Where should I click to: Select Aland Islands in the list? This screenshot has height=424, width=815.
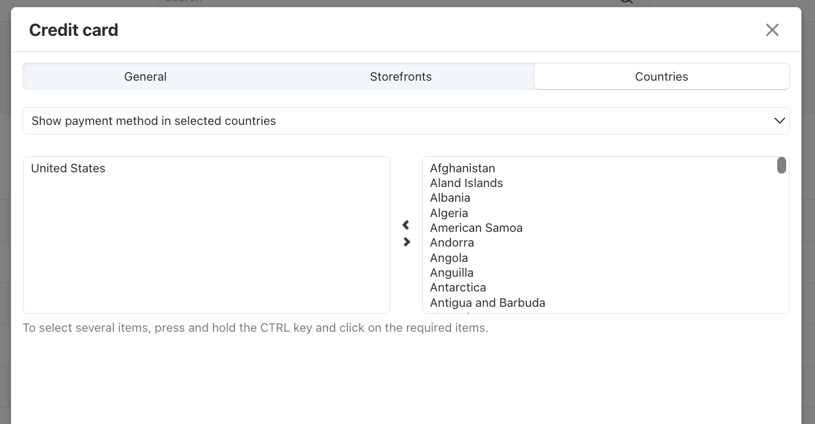tap(466, 183)
